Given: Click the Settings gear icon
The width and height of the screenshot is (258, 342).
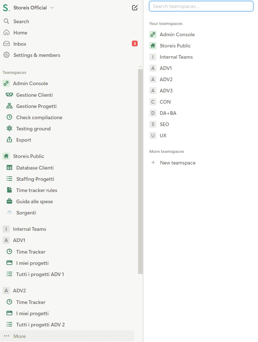Looking at the screenshot, I should [7, 55].
